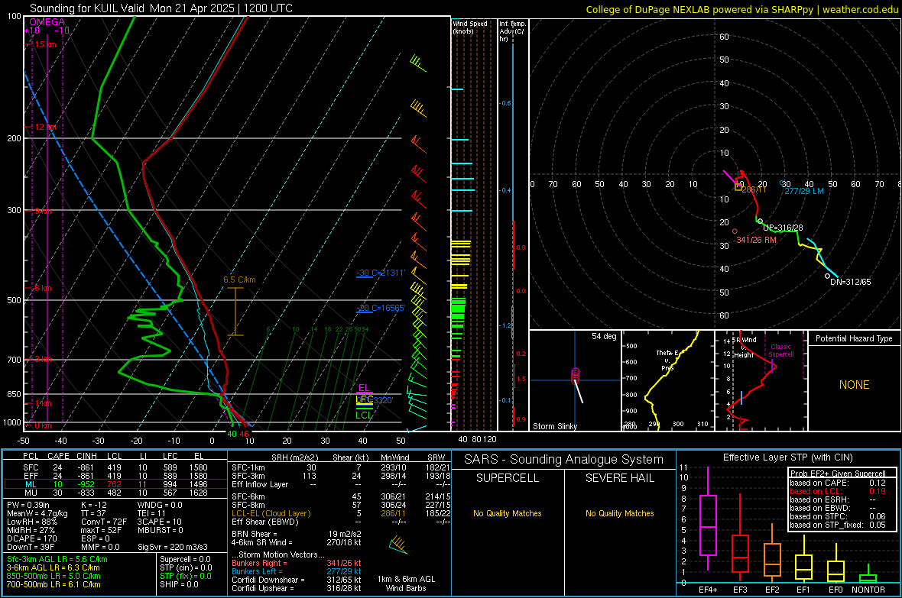Click the '700-500mb LR = 6.1 C/km' line
Image resolution: width=902 pixels, height=598 pixels.
point(54,584)
